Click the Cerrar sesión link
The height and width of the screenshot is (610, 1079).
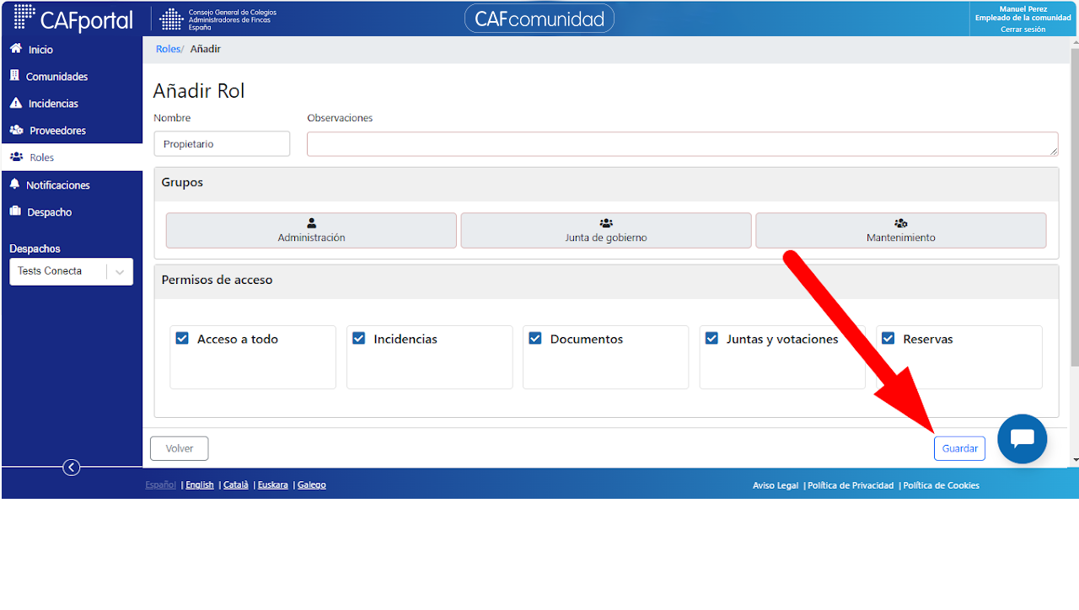point(1023,29)
